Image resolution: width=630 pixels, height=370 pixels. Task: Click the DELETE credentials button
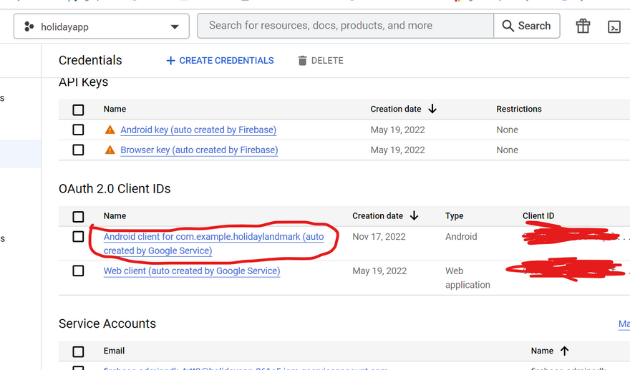[x=321, y=61]
